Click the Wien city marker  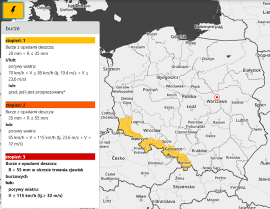[x=141, y=200]
